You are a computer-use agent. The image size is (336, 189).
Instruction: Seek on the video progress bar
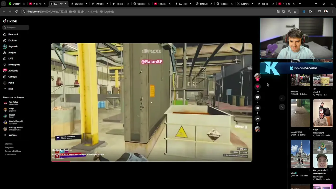[x=151, y=161]
